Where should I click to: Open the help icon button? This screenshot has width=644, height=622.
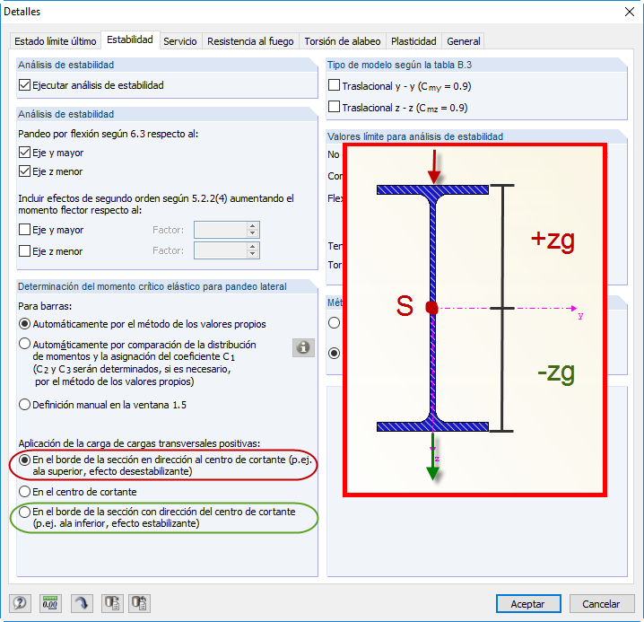[x=20, y=603]
